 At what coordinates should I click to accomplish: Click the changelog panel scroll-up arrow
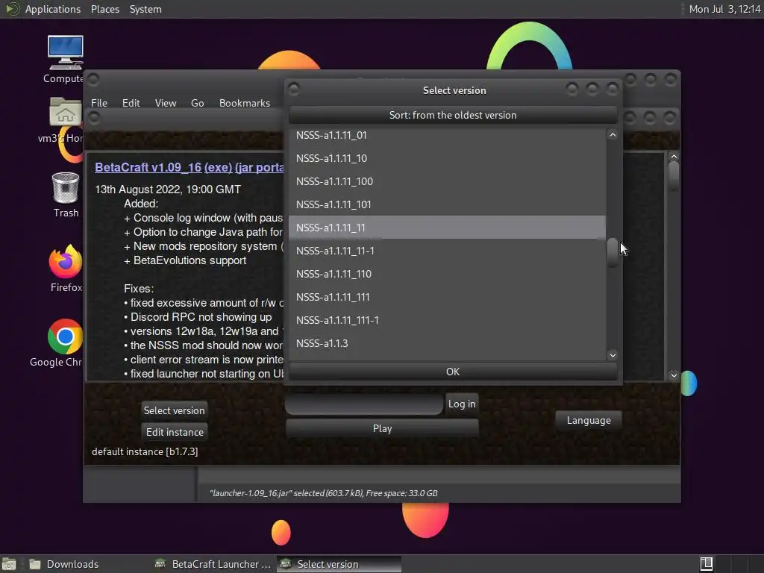point(674,157)
